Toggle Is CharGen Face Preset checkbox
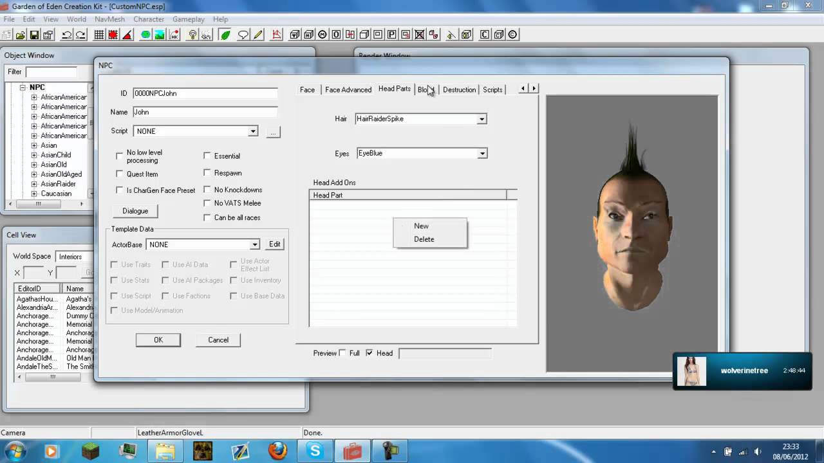The height and width of the screenshot is (463, 824). pos(119,190)
